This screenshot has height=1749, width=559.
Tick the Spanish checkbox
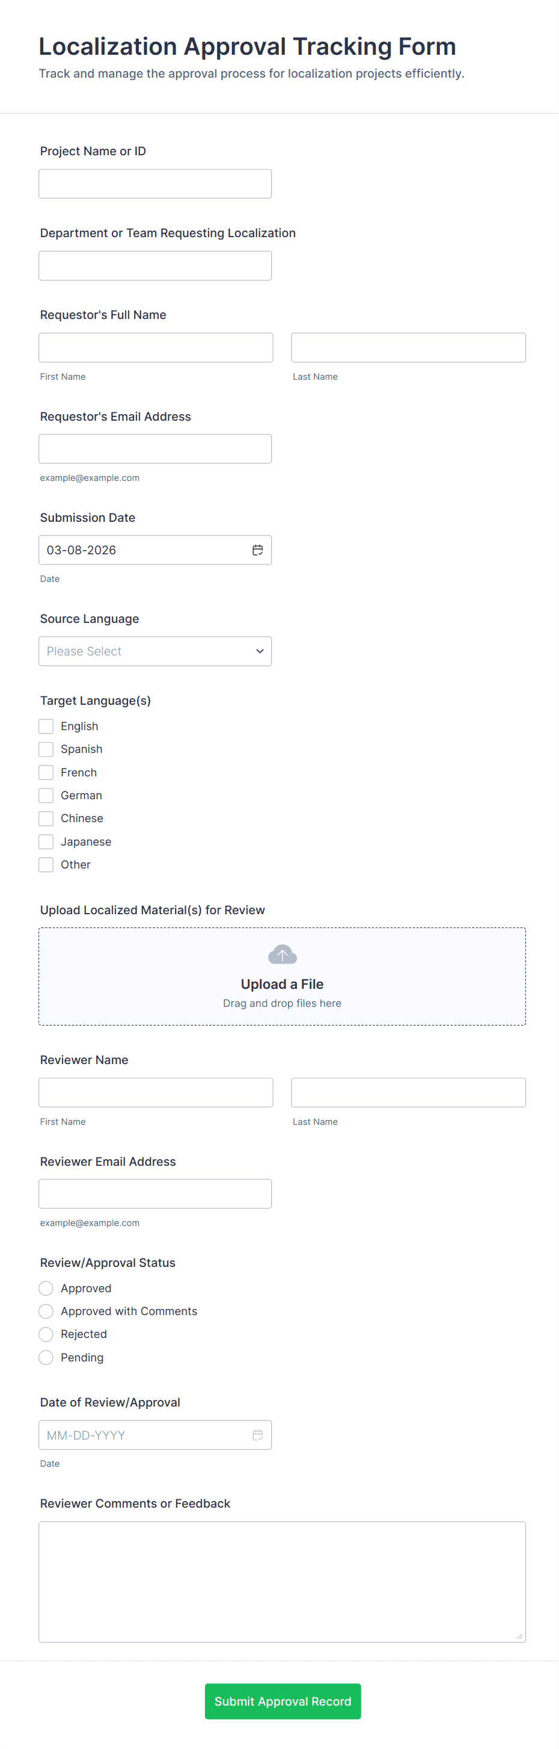[x=46, y=749]
